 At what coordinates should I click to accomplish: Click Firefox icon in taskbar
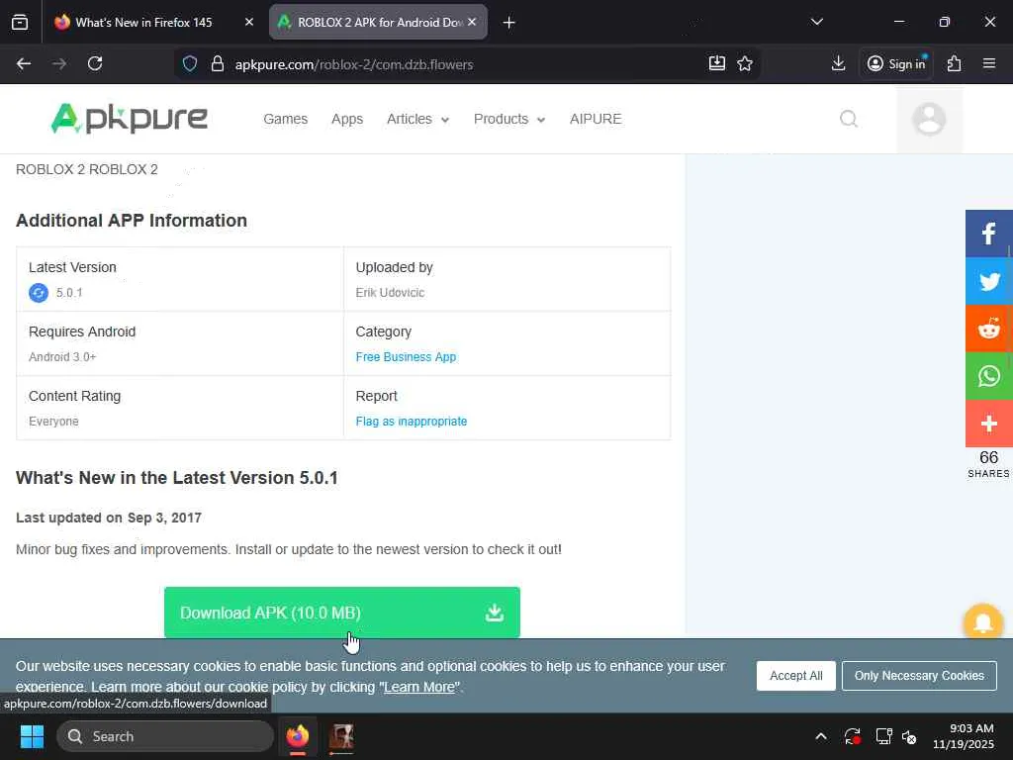coord(297,736)
